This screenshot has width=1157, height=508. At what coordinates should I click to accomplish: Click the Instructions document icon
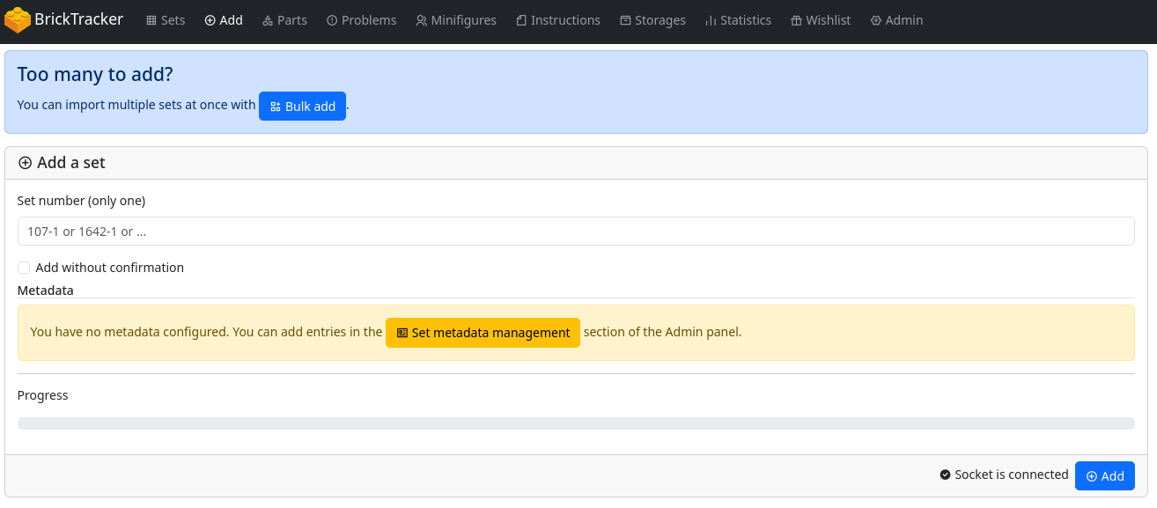521,20
